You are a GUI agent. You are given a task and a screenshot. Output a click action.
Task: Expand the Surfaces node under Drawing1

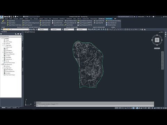click(x=3, y=43)
